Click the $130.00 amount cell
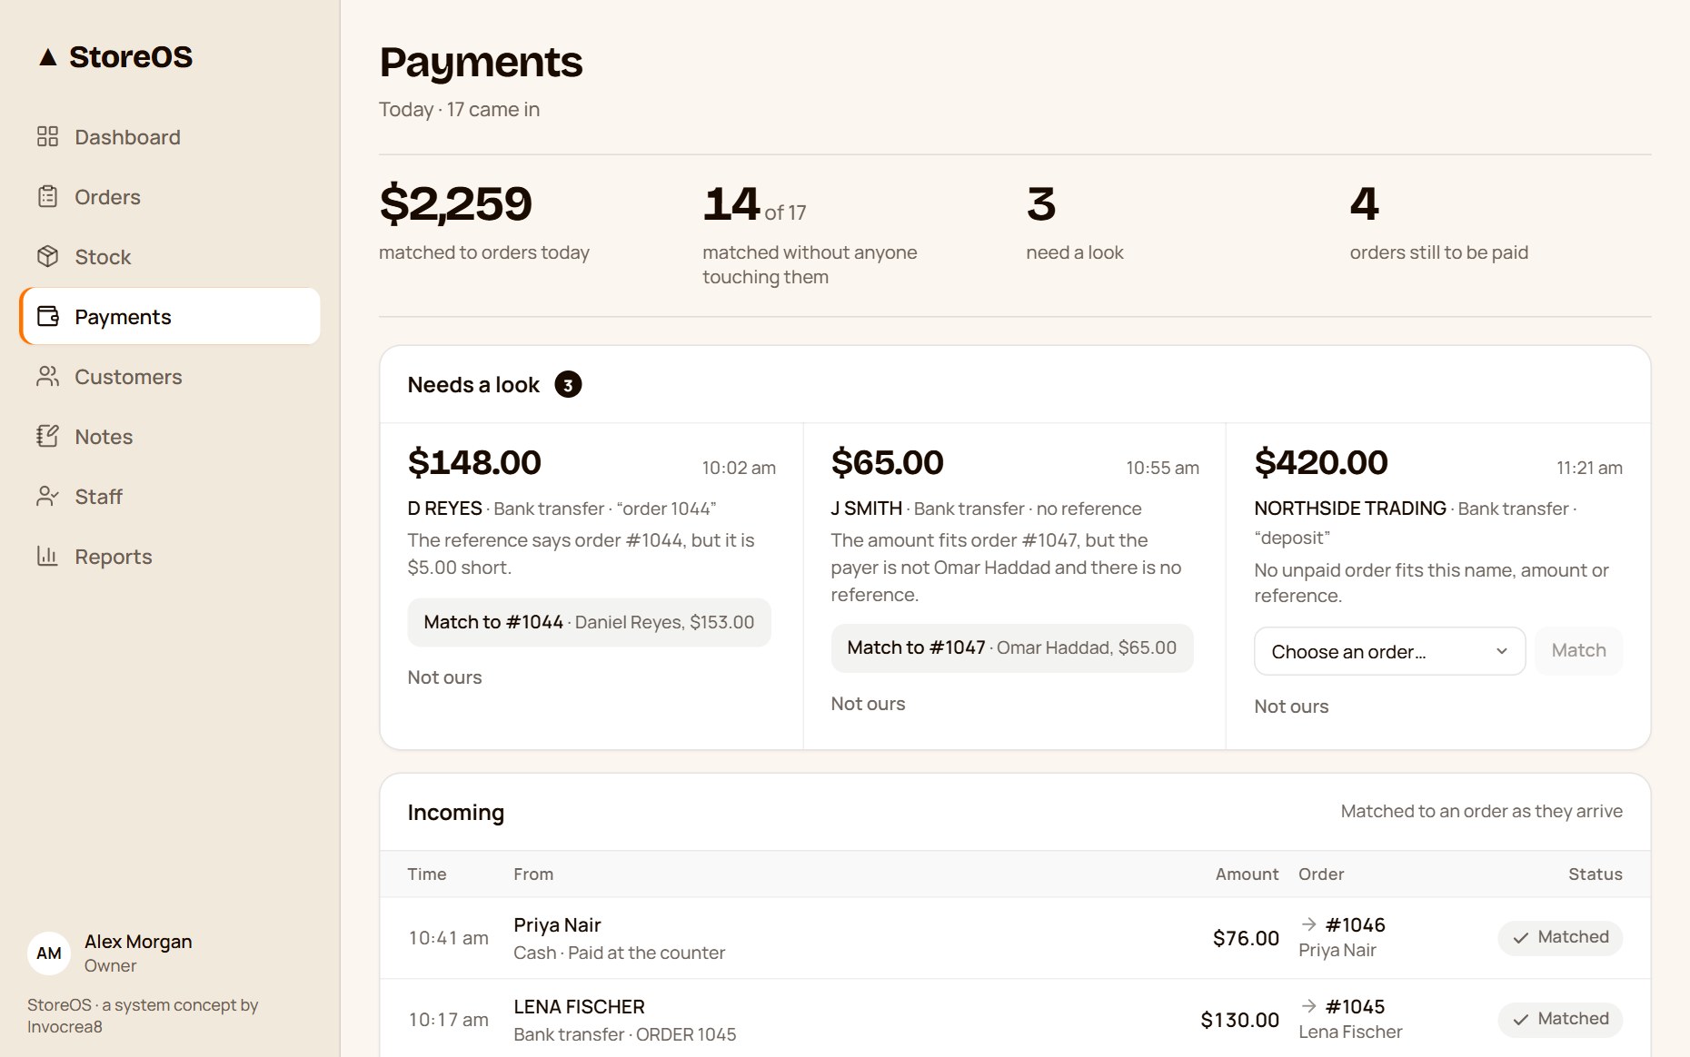 [x=1239, y=1020]
